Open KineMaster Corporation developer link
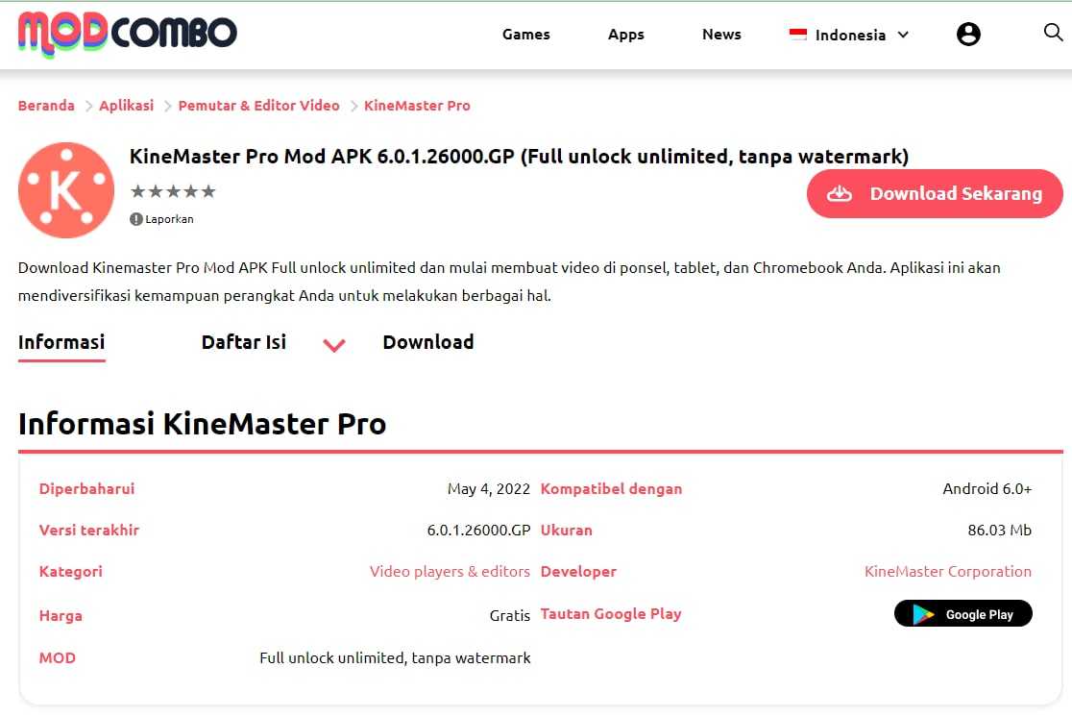Screen dimensions: 1072x717 click(x=947, y=571)
